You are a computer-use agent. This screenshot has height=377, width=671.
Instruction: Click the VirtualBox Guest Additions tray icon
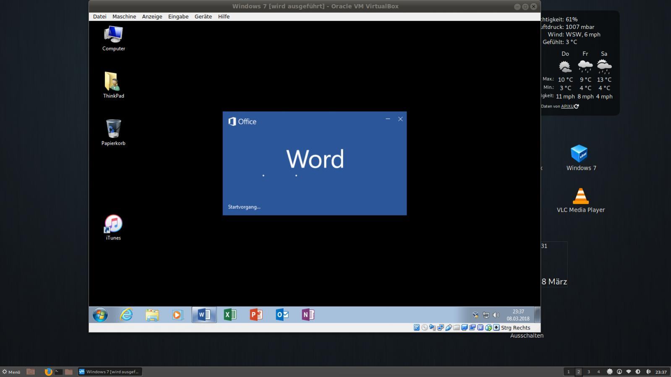(x=475, y=315)
